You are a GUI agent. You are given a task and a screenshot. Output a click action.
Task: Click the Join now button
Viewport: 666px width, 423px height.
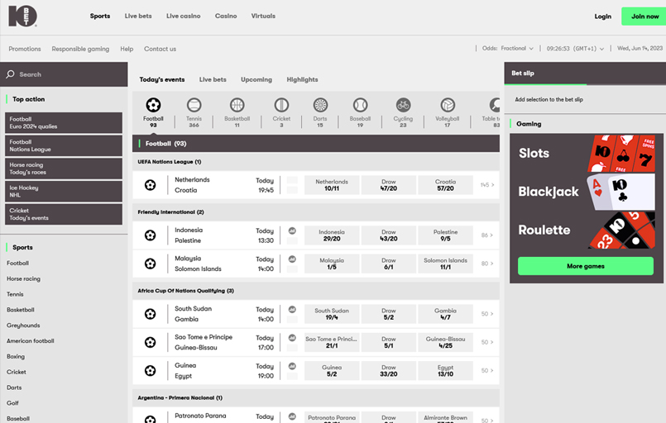644,17
